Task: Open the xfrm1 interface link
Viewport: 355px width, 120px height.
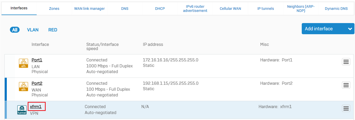Action: pos(36,107)
